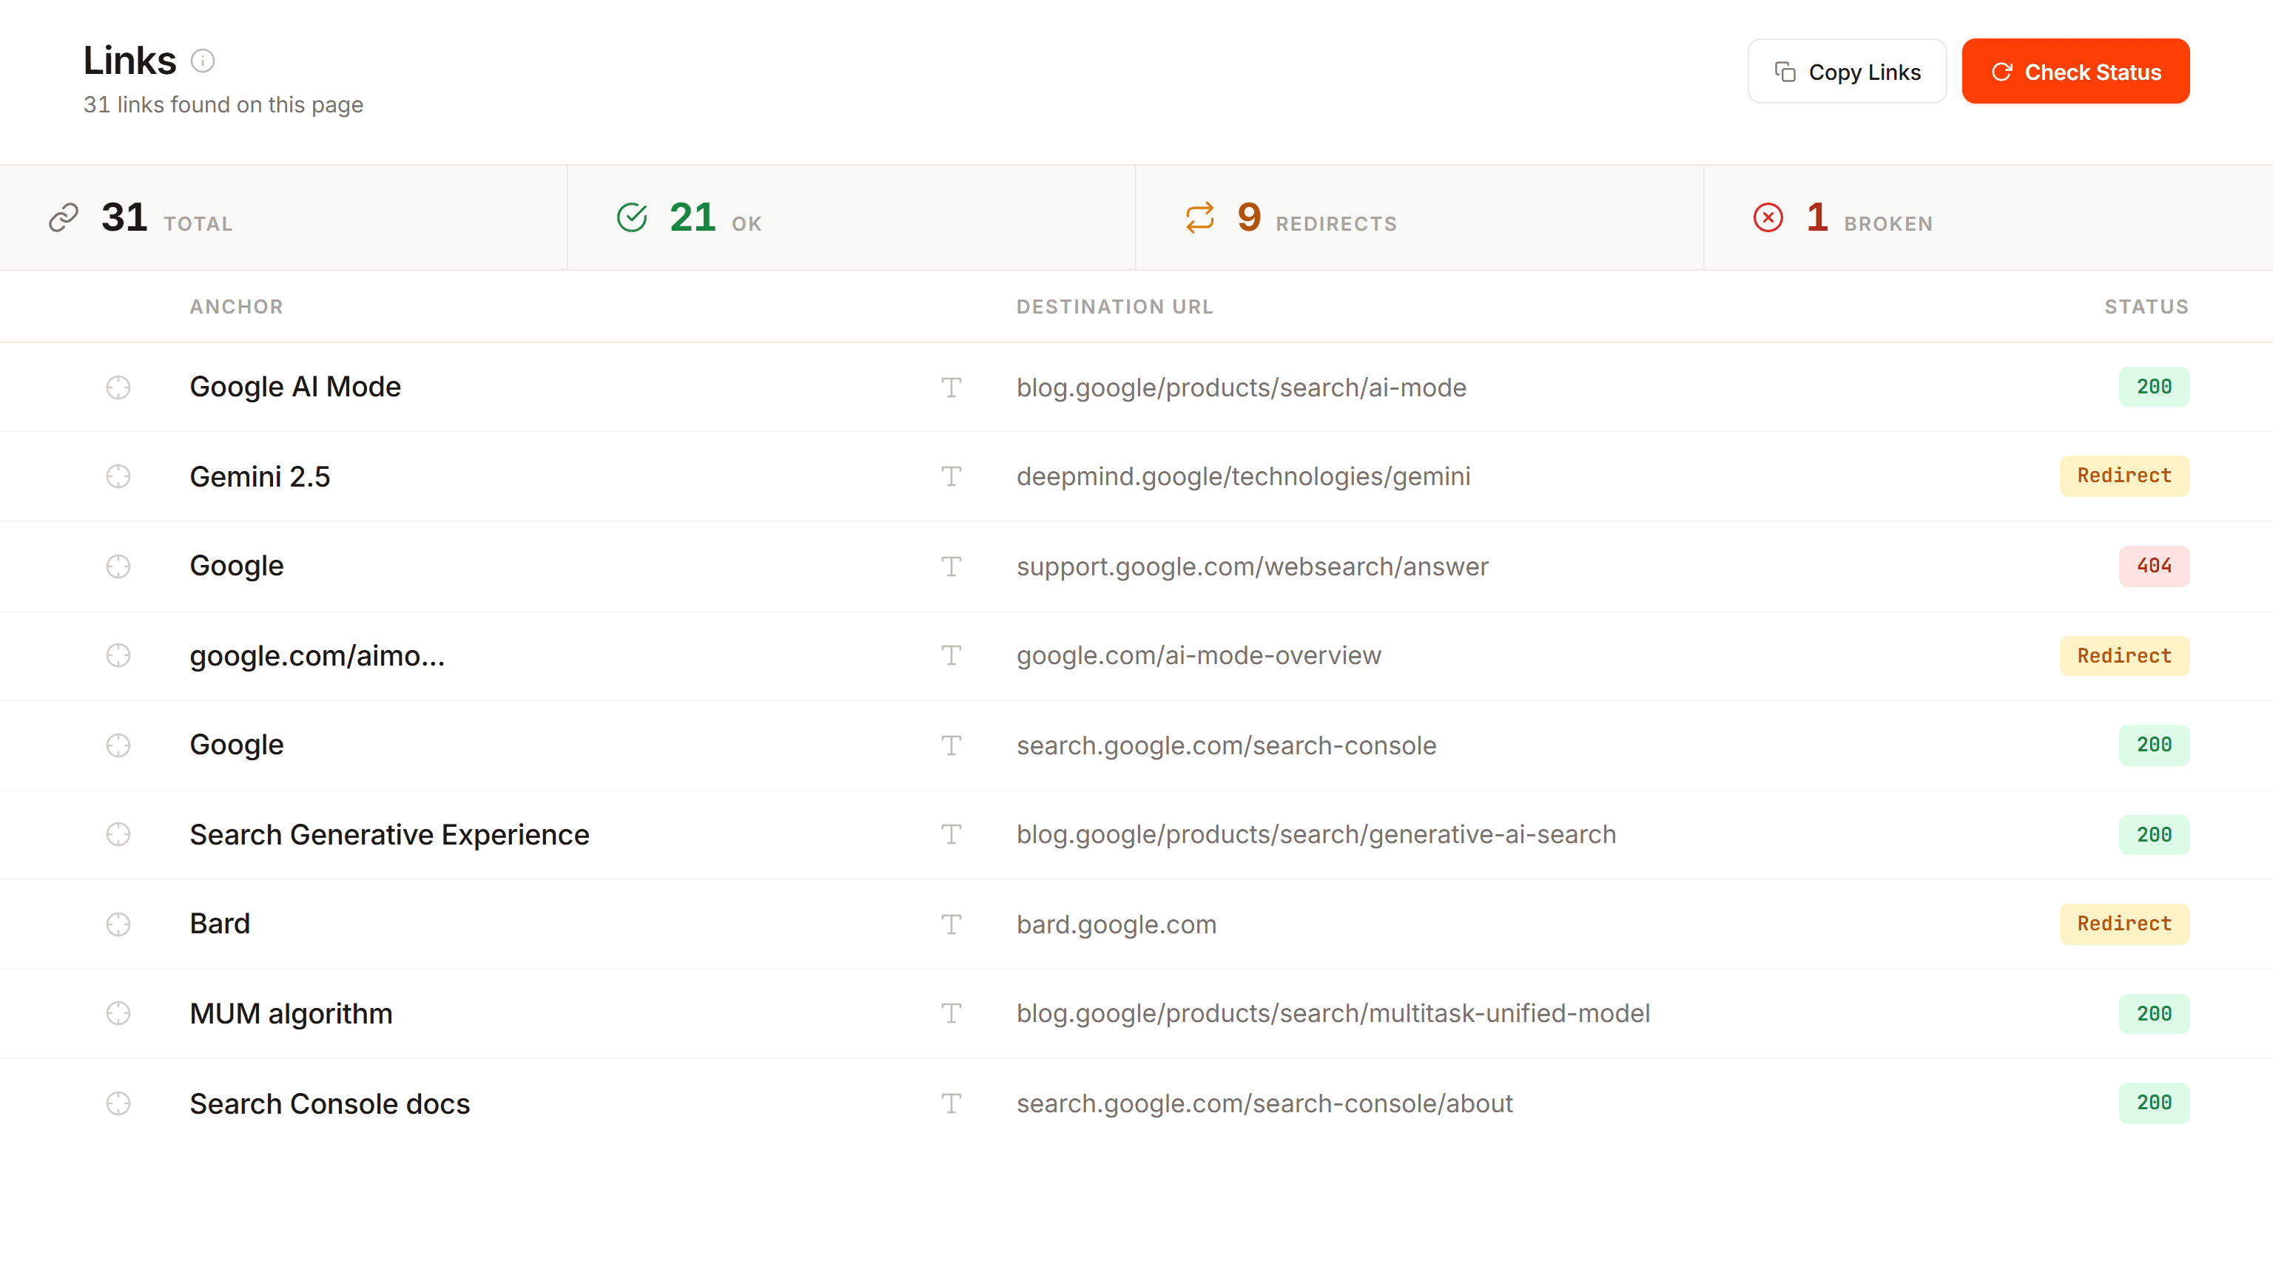This screenshot has height=1272, width=2273.
Task: Open search.google.com/search-console/about URL
Action: coord(1265,1103)
